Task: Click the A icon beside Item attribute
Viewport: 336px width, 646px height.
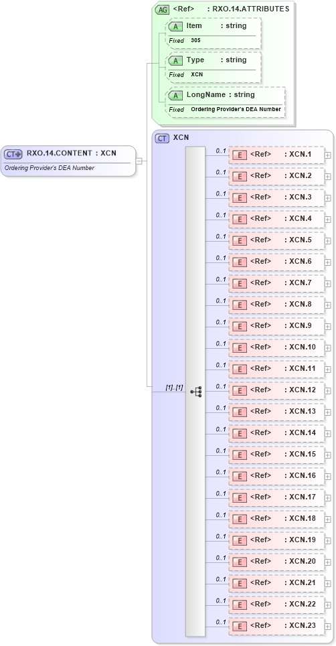Action: 176,27
